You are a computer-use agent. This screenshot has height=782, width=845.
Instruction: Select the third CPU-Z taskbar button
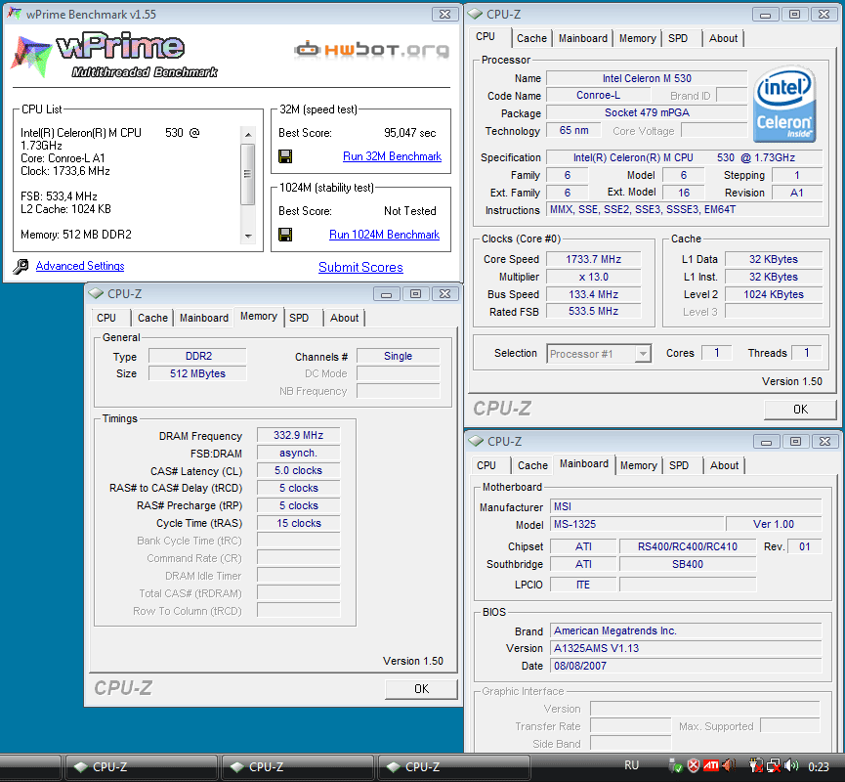click(453, 767)
